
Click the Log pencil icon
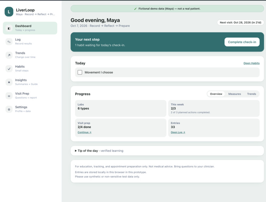pos(9,42)
